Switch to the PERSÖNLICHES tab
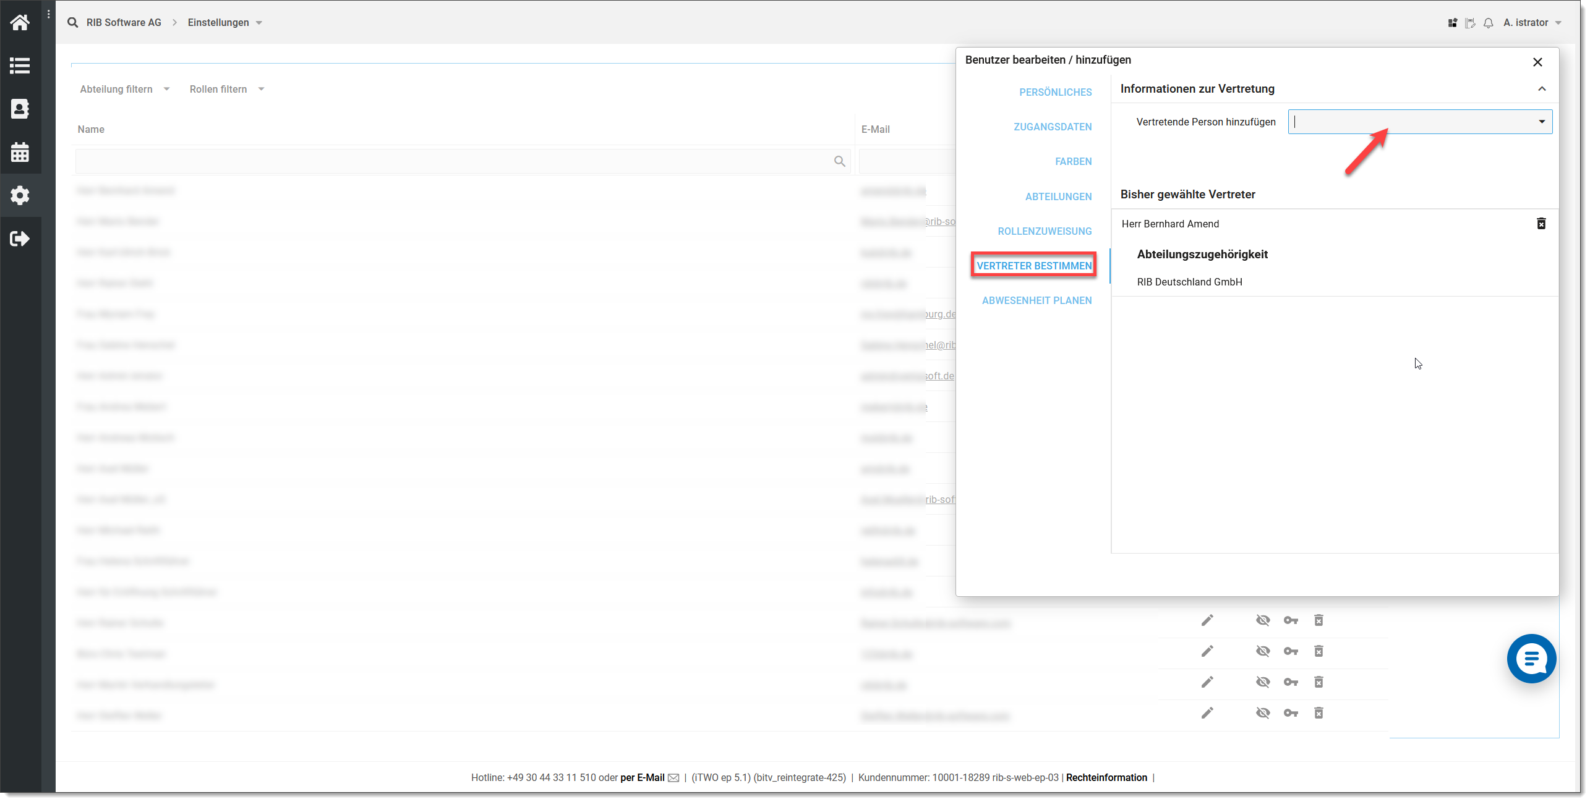The image size is (1590, 802). (1055, 92)
